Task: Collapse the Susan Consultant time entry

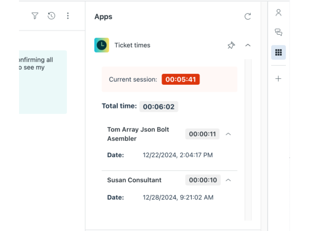Action: [x=228, y=180]
